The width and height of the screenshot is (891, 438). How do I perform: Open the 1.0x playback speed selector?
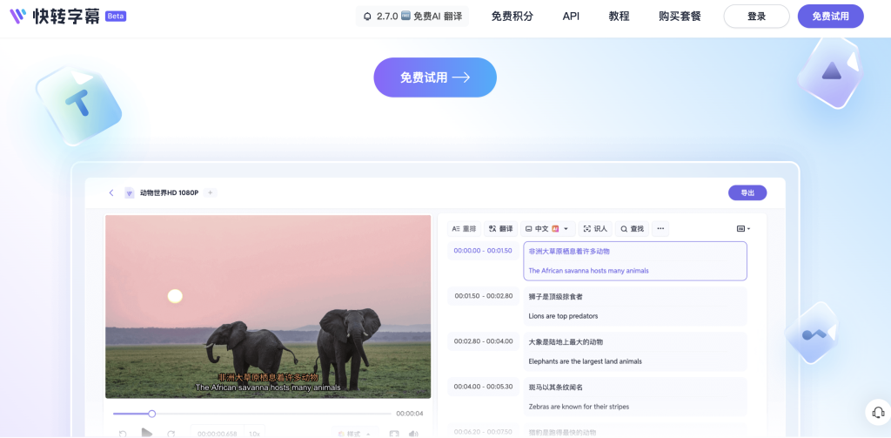254,434
